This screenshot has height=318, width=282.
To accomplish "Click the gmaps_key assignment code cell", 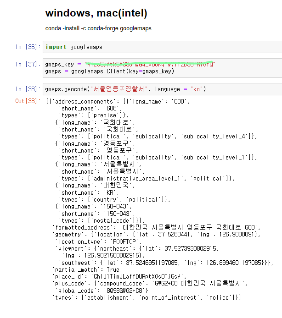I will (x=162, y=68).
